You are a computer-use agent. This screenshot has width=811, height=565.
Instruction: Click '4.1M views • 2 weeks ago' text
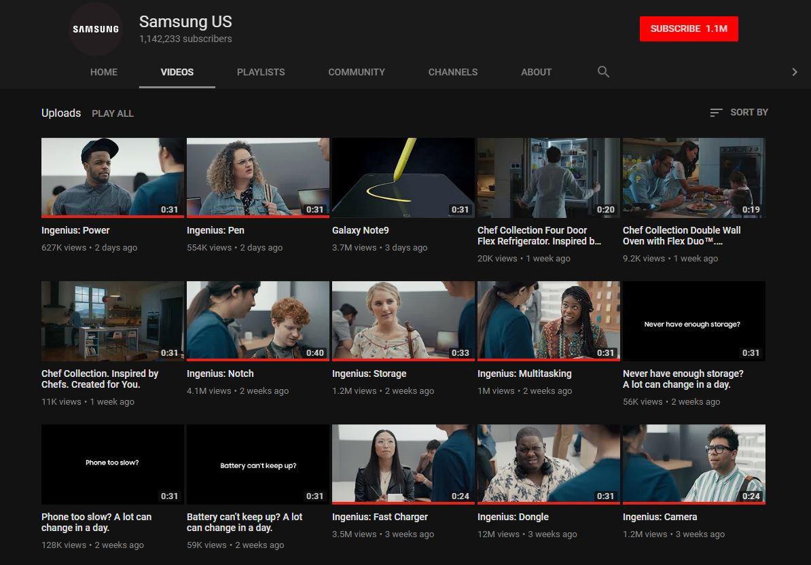click(238, 390)
